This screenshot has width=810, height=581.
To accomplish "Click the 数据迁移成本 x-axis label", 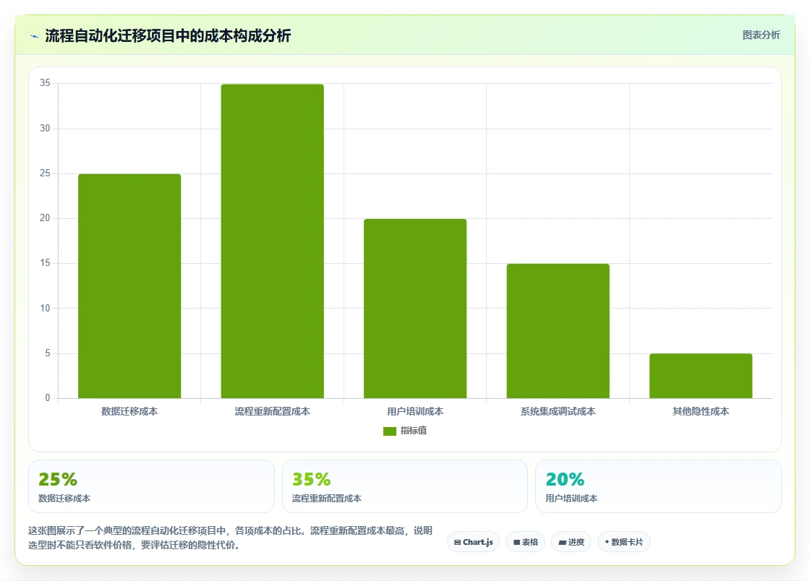I will [x=129, y=411].
